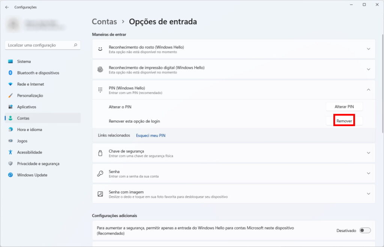Viewport: 384px width, 247px height.
Task: Click the Localizar uma configuração search field
Action: tap(43, 45)
